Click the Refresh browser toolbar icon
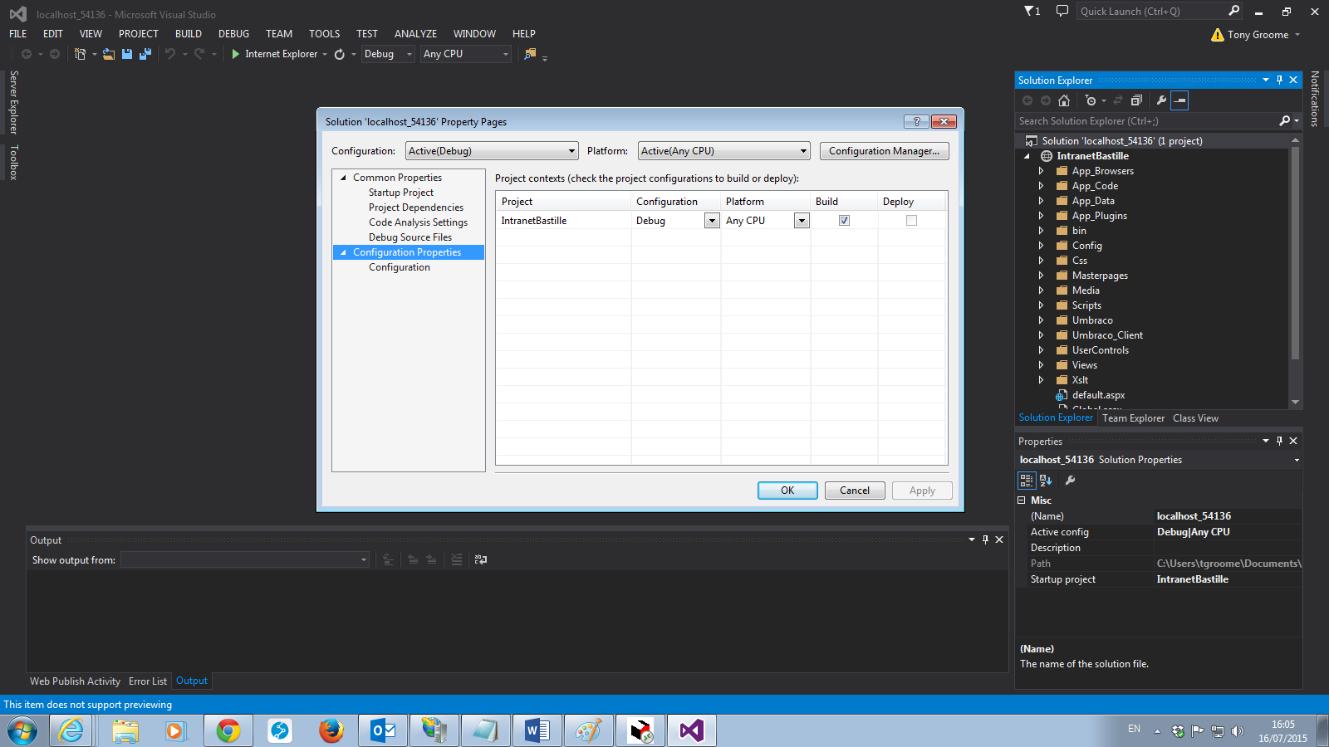This screenshot has height=747, width=1329. click(x=340, y=54)
